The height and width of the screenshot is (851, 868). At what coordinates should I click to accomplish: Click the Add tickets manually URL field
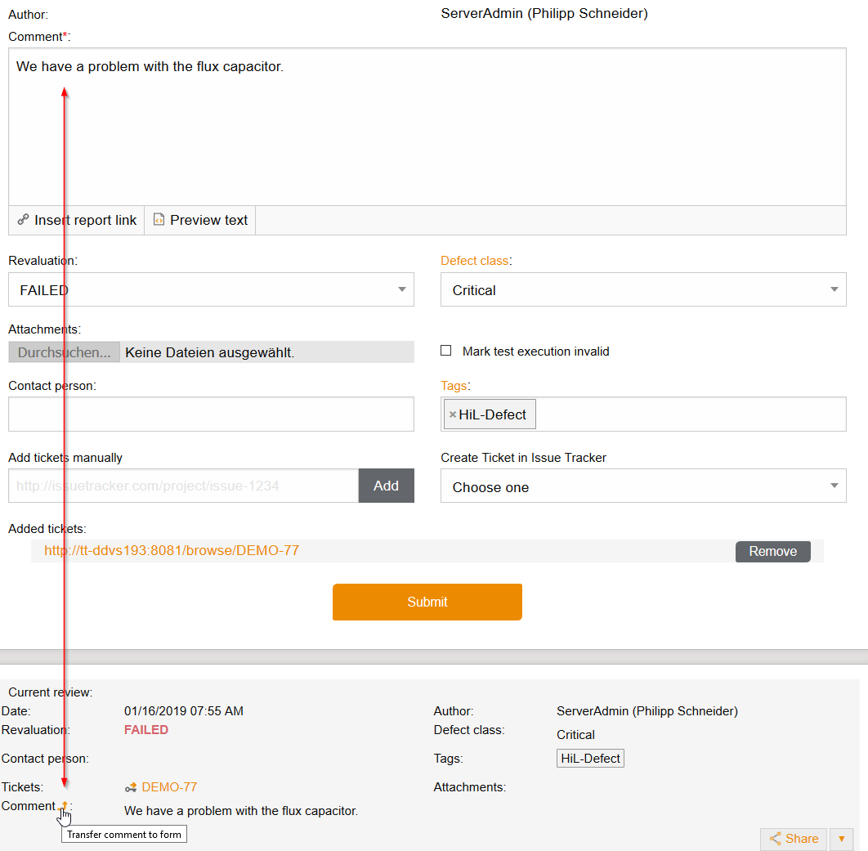[183, 486]
